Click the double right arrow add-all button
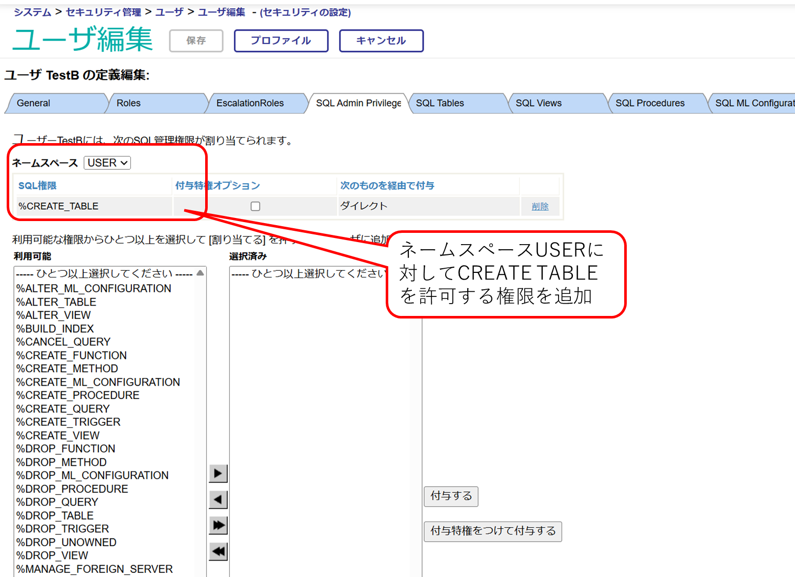This screenshot has height=577, width=795. pos(218,525)
